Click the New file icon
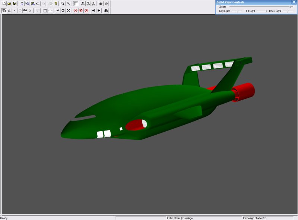The width and height of the screenshot is (298, 220). tap(4, 3)
